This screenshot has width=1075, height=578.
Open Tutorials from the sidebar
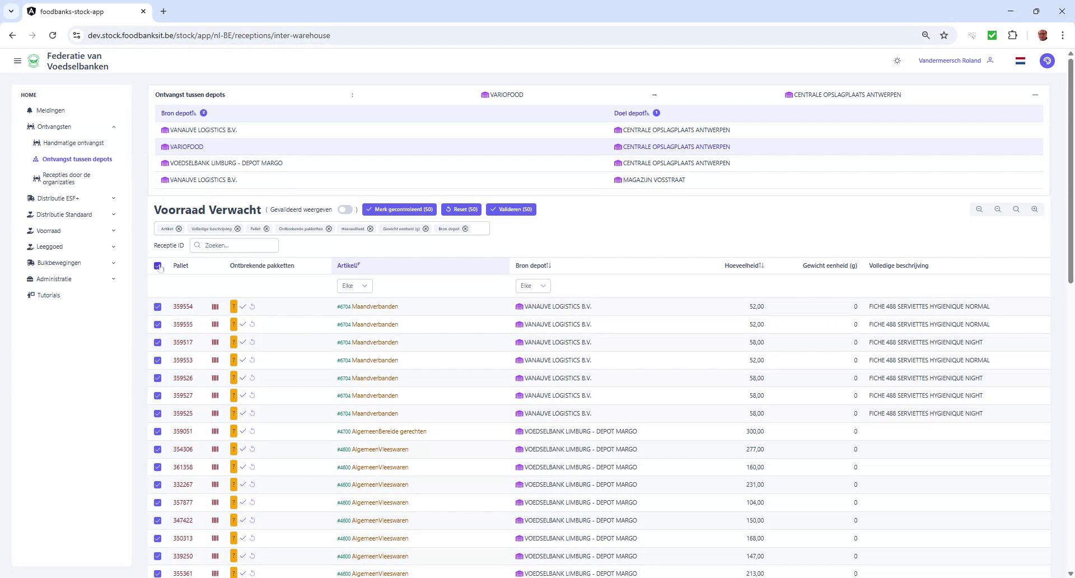pyautogui.click(x=48, y=295)
